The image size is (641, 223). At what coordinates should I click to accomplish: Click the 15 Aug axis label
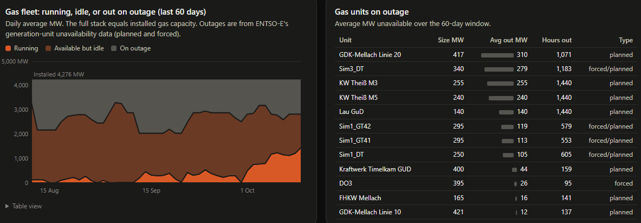48,190
